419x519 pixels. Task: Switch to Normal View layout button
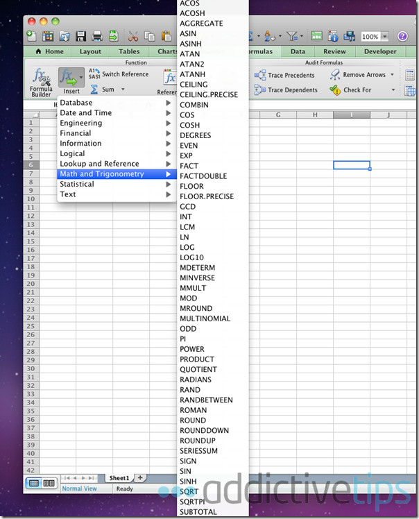point(34,483)
